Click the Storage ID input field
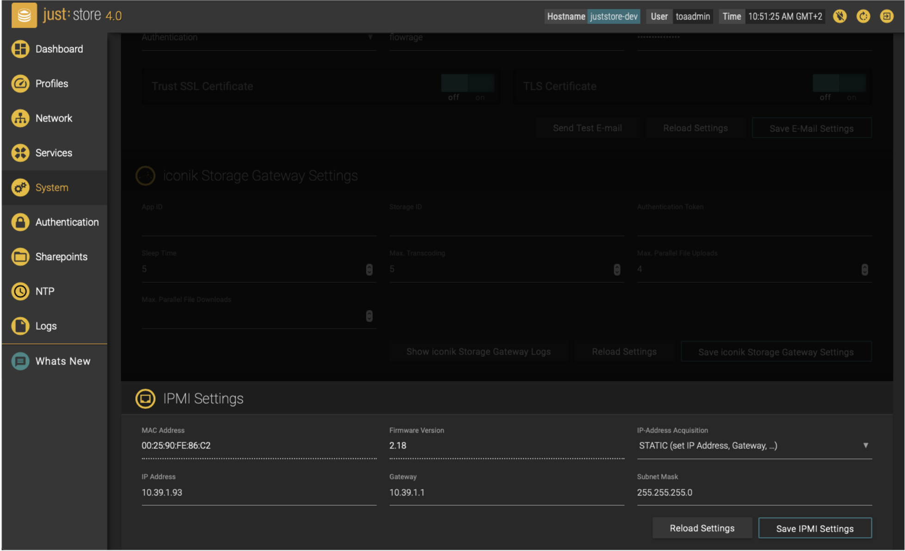Viewport: 905px width, 551px height. click(507, 224)
